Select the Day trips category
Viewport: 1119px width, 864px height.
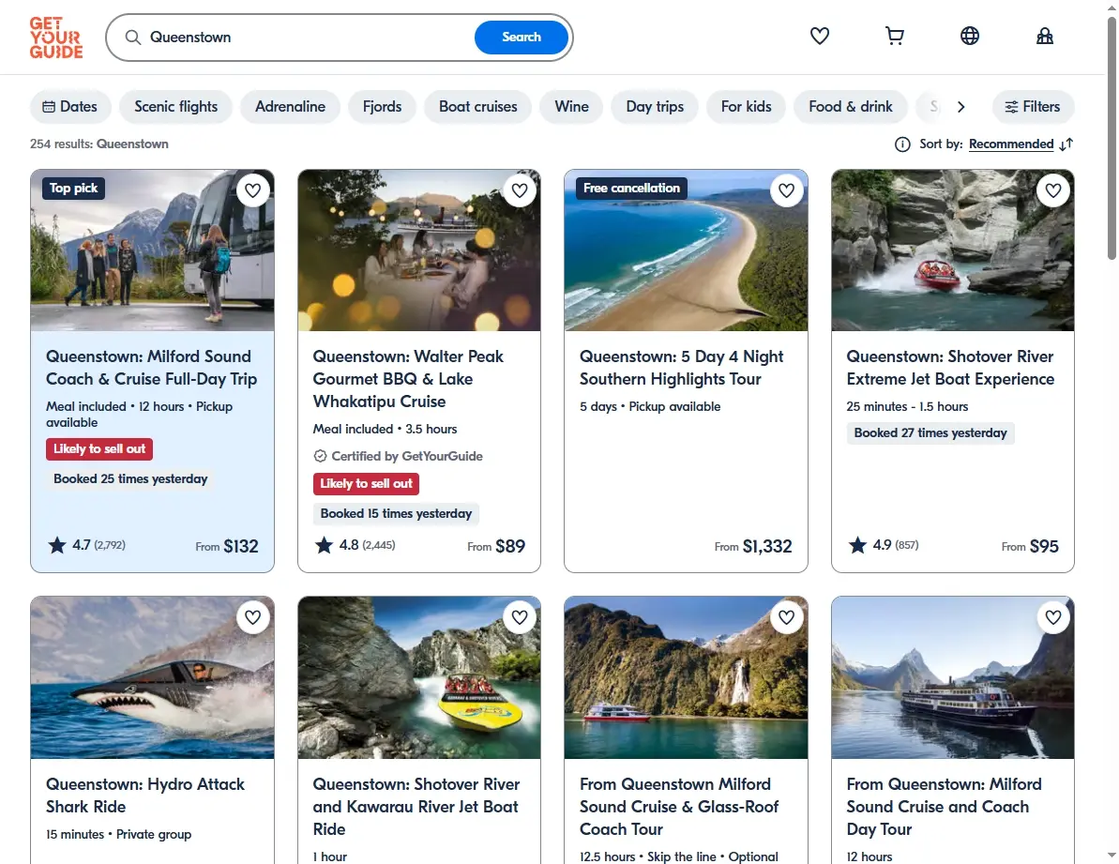pos(655,107)
